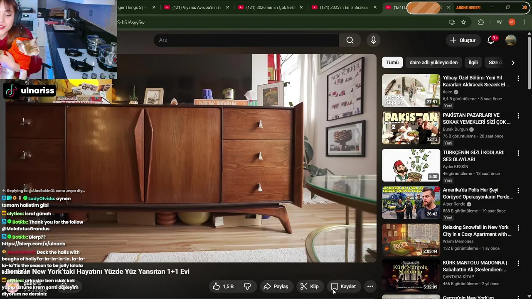Close the 2025'in En İz Bırakan tab
The height and width of the screenshot is (299, 532).
(375, 7)
